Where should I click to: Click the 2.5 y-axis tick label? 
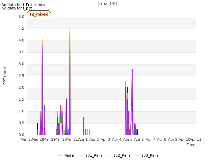coord(21,76)
